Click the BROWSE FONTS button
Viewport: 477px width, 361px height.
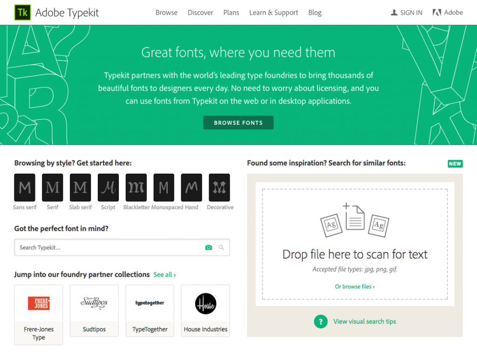(x=238, y=123)
